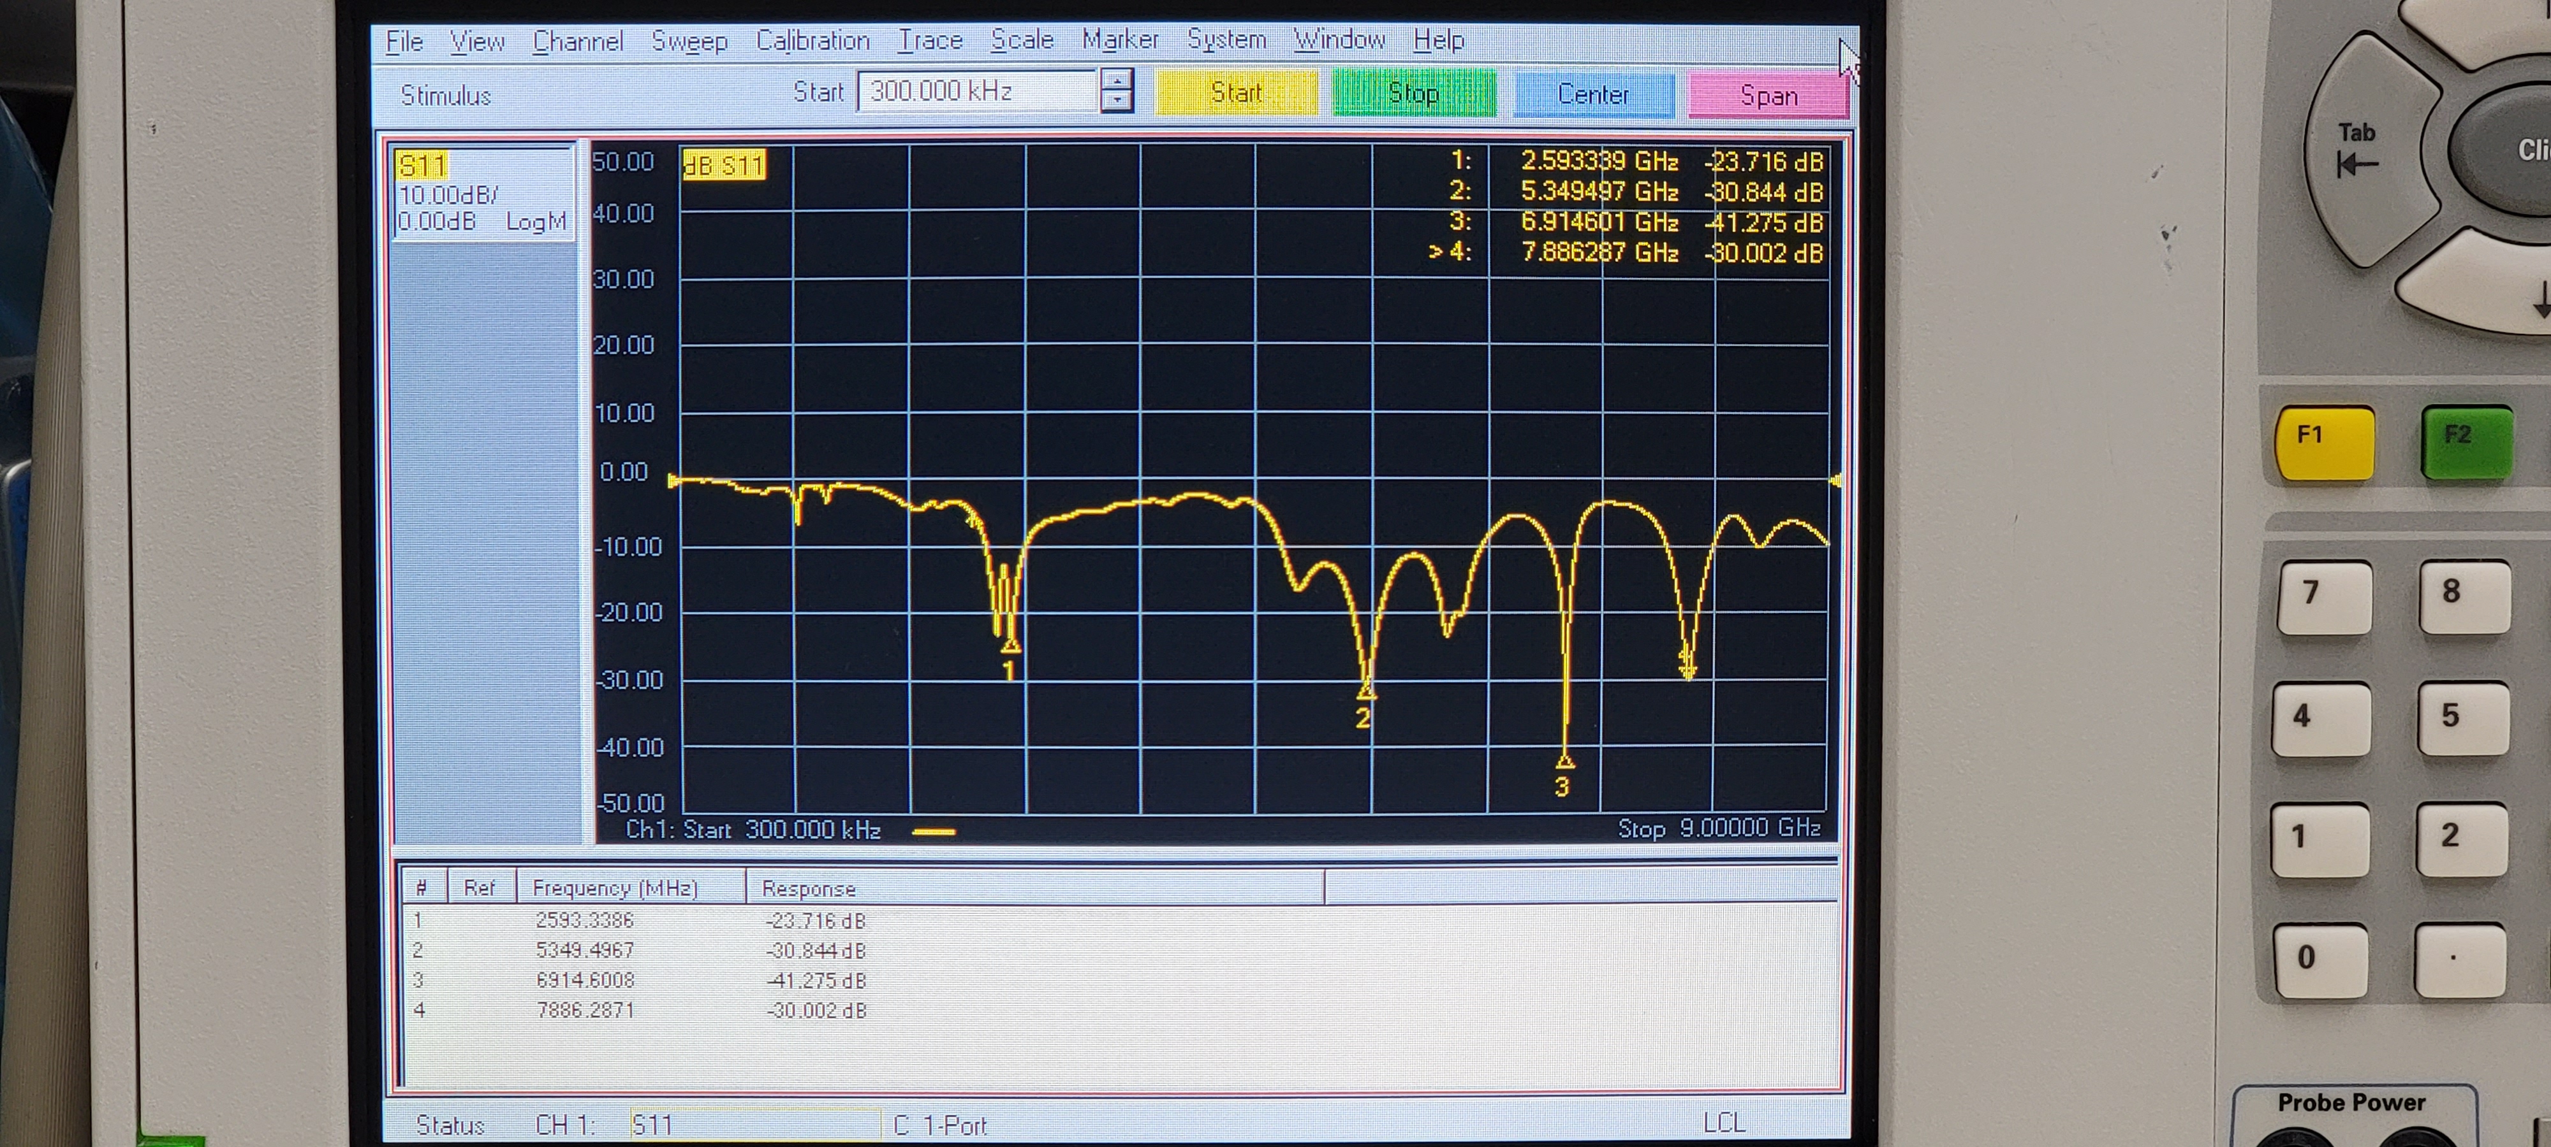Click the Start frequency input field
The image size is (2551, 1147).
976,91
